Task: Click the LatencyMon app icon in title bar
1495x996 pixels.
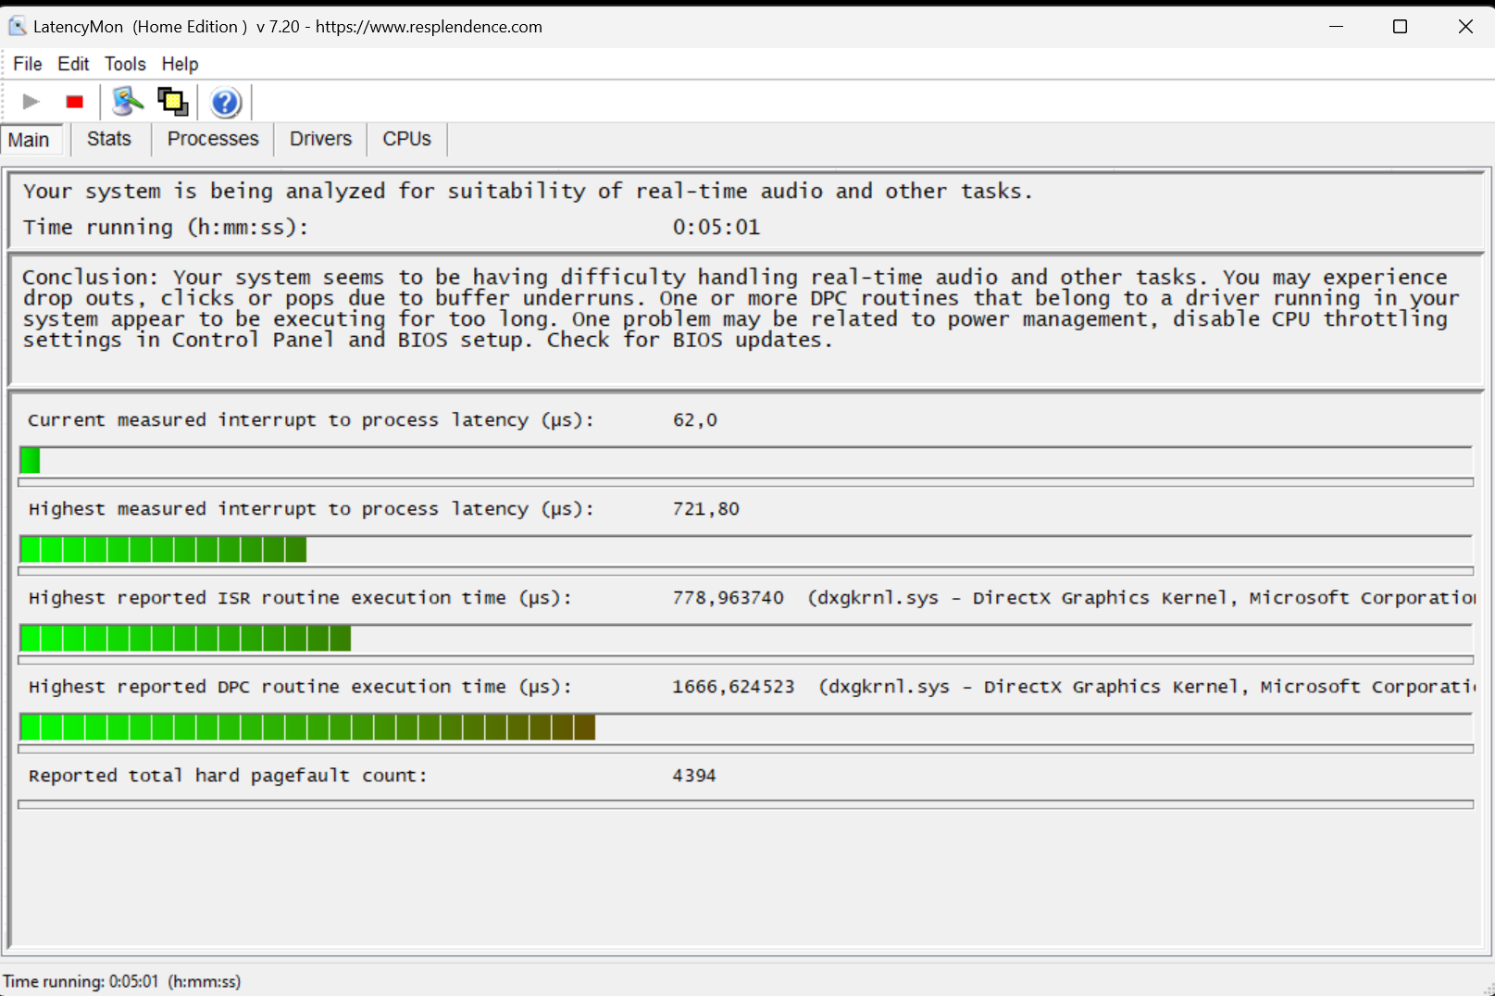Action: (17, 27)
